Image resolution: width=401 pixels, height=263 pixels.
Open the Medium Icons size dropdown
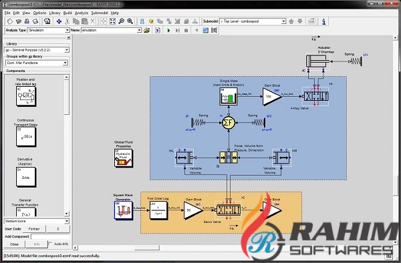tap(66, 221)
